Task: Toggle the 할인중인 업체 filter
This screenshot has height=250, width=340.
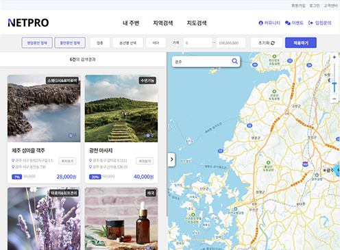Action: [70, 42]
